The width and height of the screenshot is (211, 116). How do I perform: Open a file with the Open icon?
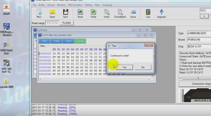pos(52,13)
